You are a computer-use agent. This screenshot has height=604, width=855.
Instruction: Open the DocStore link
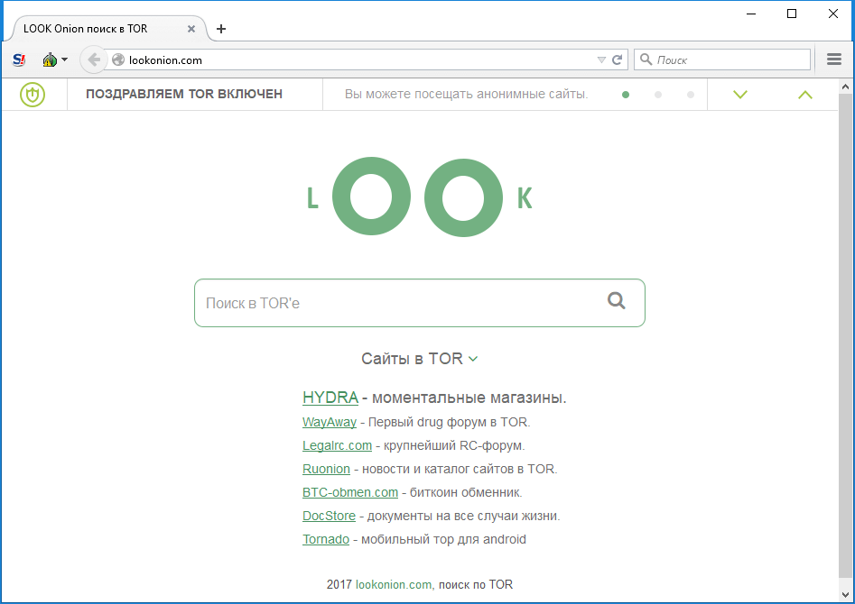[329, 516]
